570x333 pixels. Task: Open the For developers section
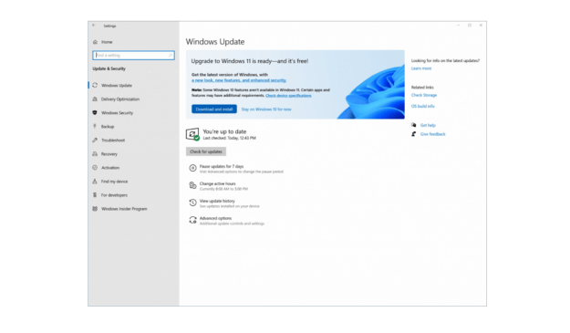(114, 195)
